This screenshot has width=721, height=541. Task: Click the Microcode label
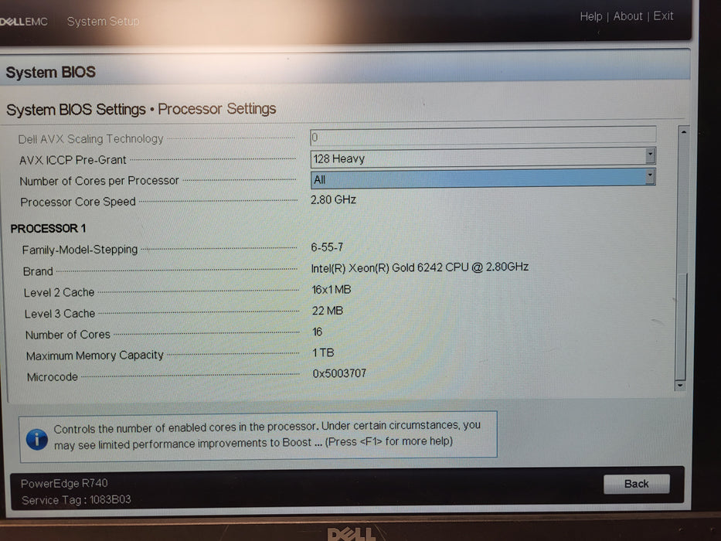53,377
